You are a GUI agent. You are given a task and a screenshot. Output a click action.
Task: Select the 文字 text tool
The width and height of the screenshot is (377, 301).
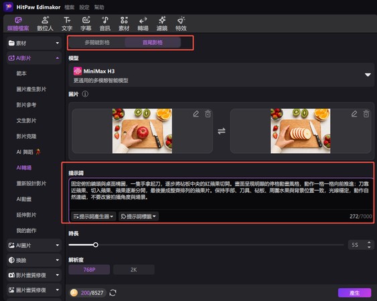pyautogui.click(x=67, y=24)
